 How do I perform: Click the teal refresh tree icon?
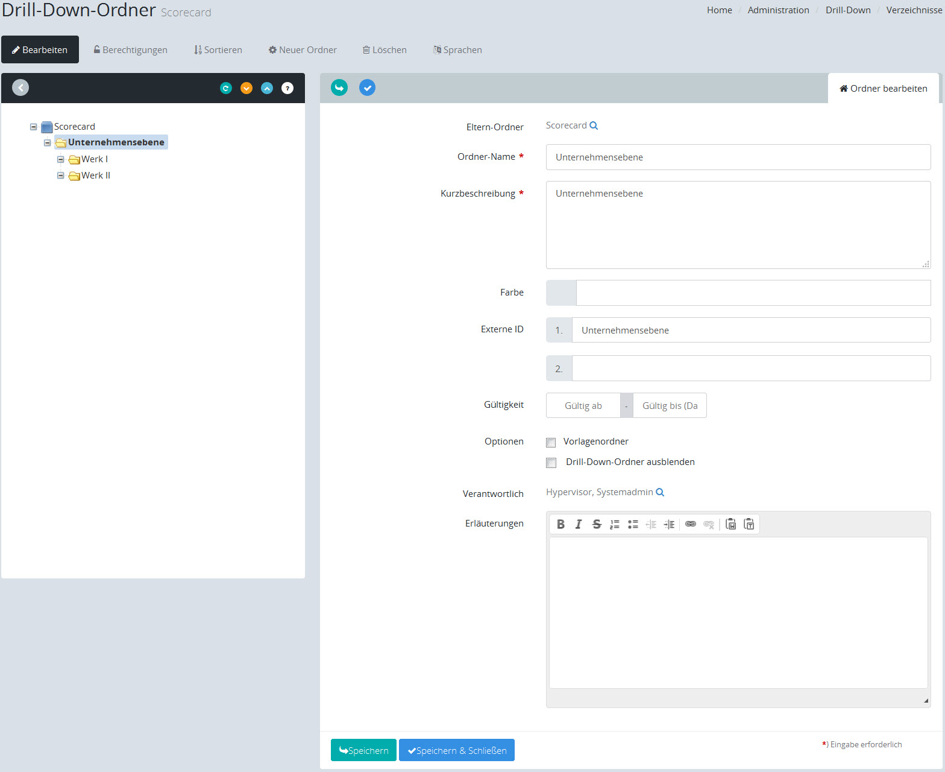click(x=226, y=88)
